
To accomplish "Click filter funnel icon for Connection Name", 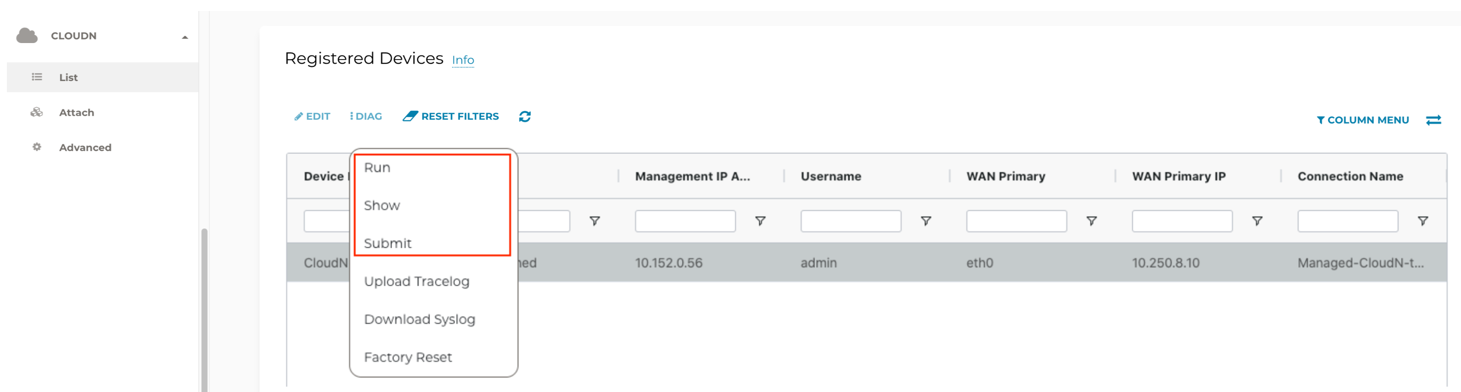I will point(1423,221).
